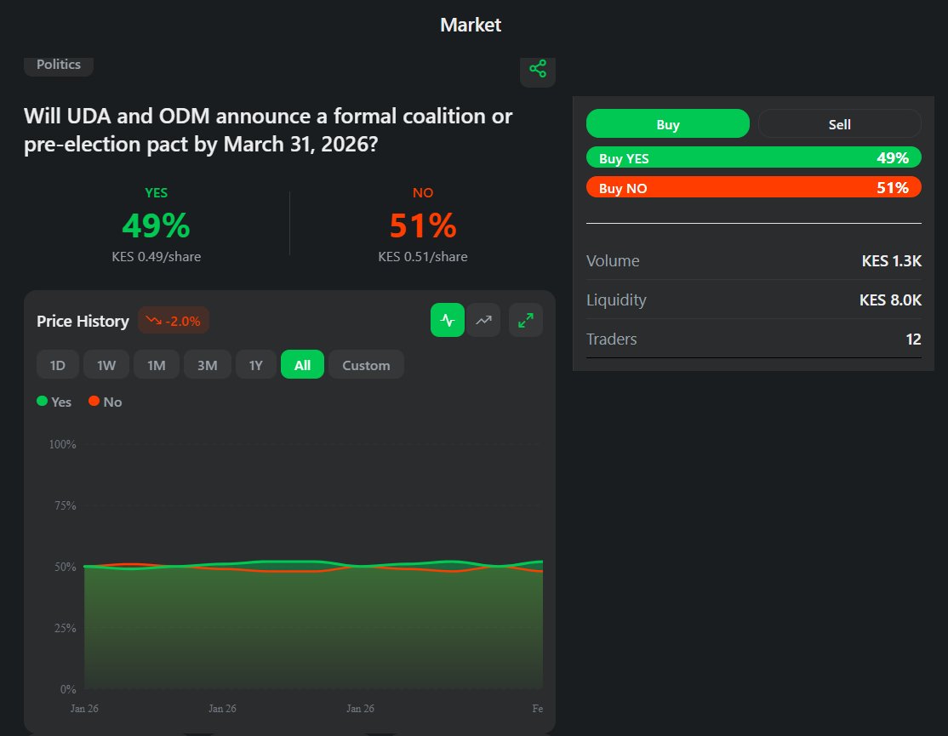948x736 pixels.
Task: Click the 50% y-axis label
Action: click(66, 567)
